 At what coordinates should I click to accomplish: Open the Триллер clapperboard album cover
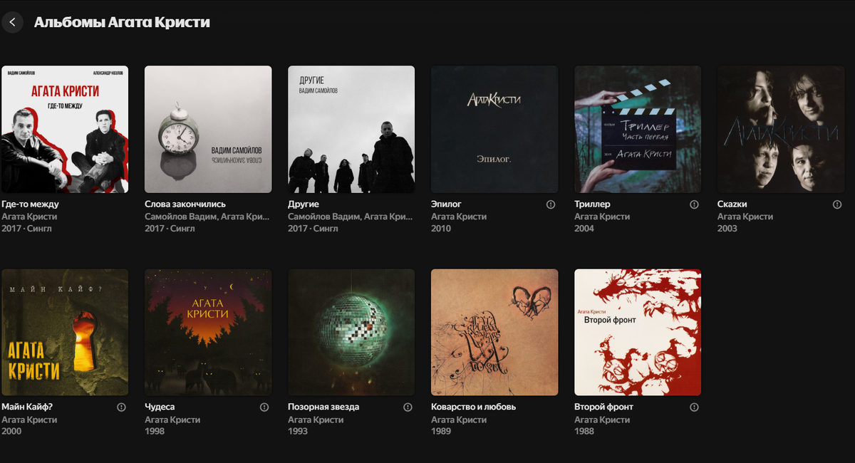point(638,130)
